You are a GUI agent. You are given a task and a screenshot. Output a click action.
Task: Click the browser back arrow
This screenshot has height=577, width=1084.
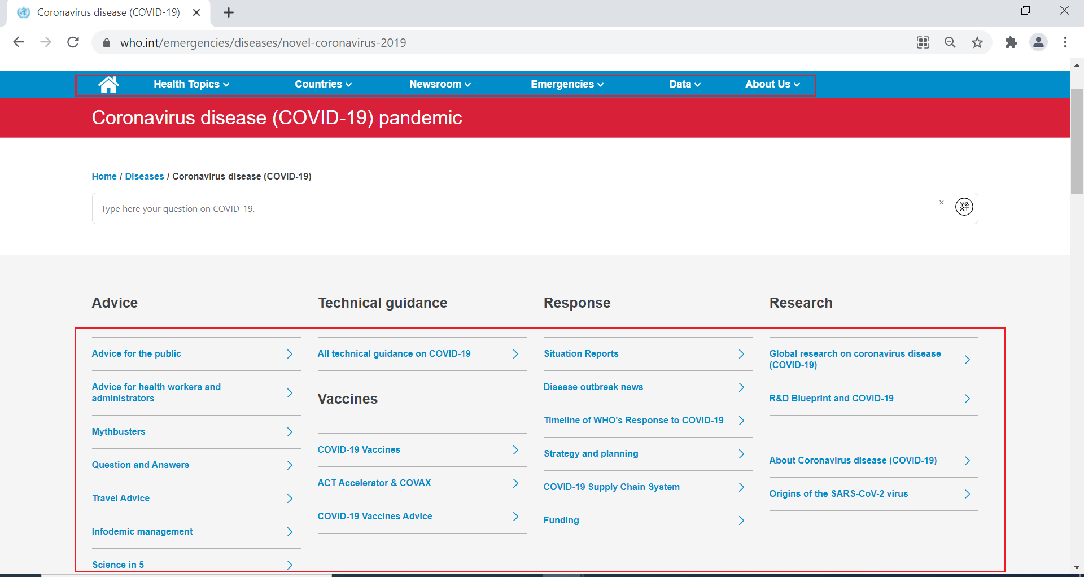[x=19, y=42]
